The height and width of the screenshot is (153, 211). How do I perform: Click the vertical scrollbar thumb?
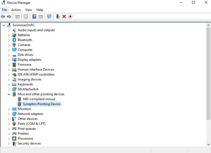pos(208,73)
